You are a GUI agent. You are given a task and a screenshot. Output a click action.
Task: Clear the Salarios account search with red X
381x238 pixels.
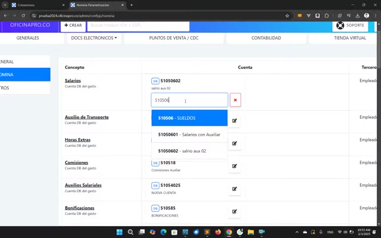[235, 100]
